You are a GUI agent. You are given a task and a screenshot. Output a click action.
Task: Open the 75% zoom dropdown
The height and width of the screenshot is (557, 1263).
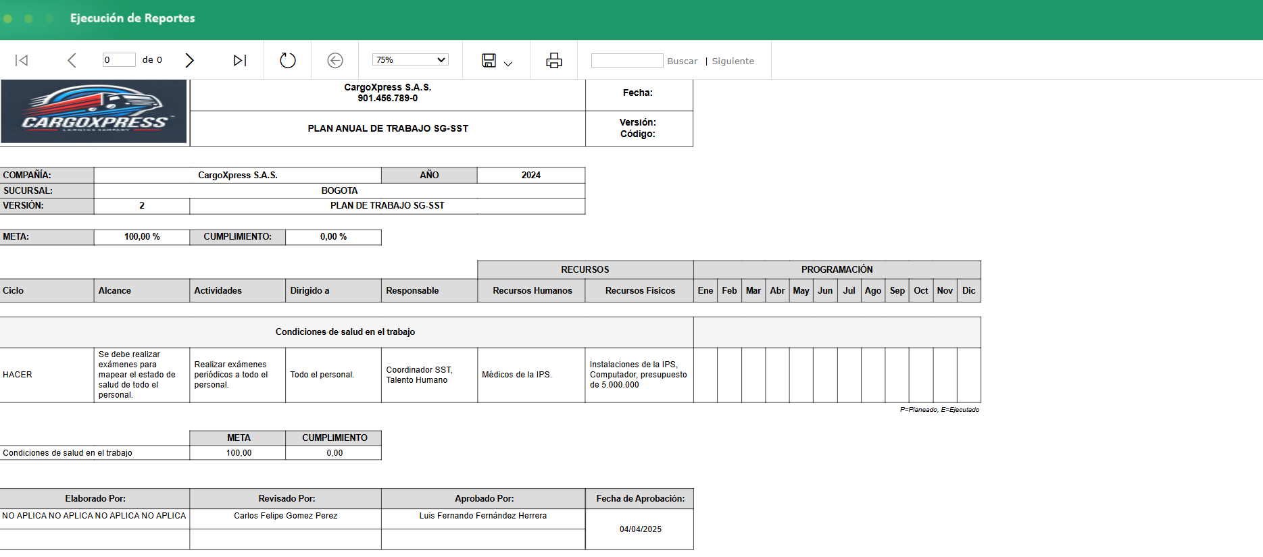tap(410, 60)
